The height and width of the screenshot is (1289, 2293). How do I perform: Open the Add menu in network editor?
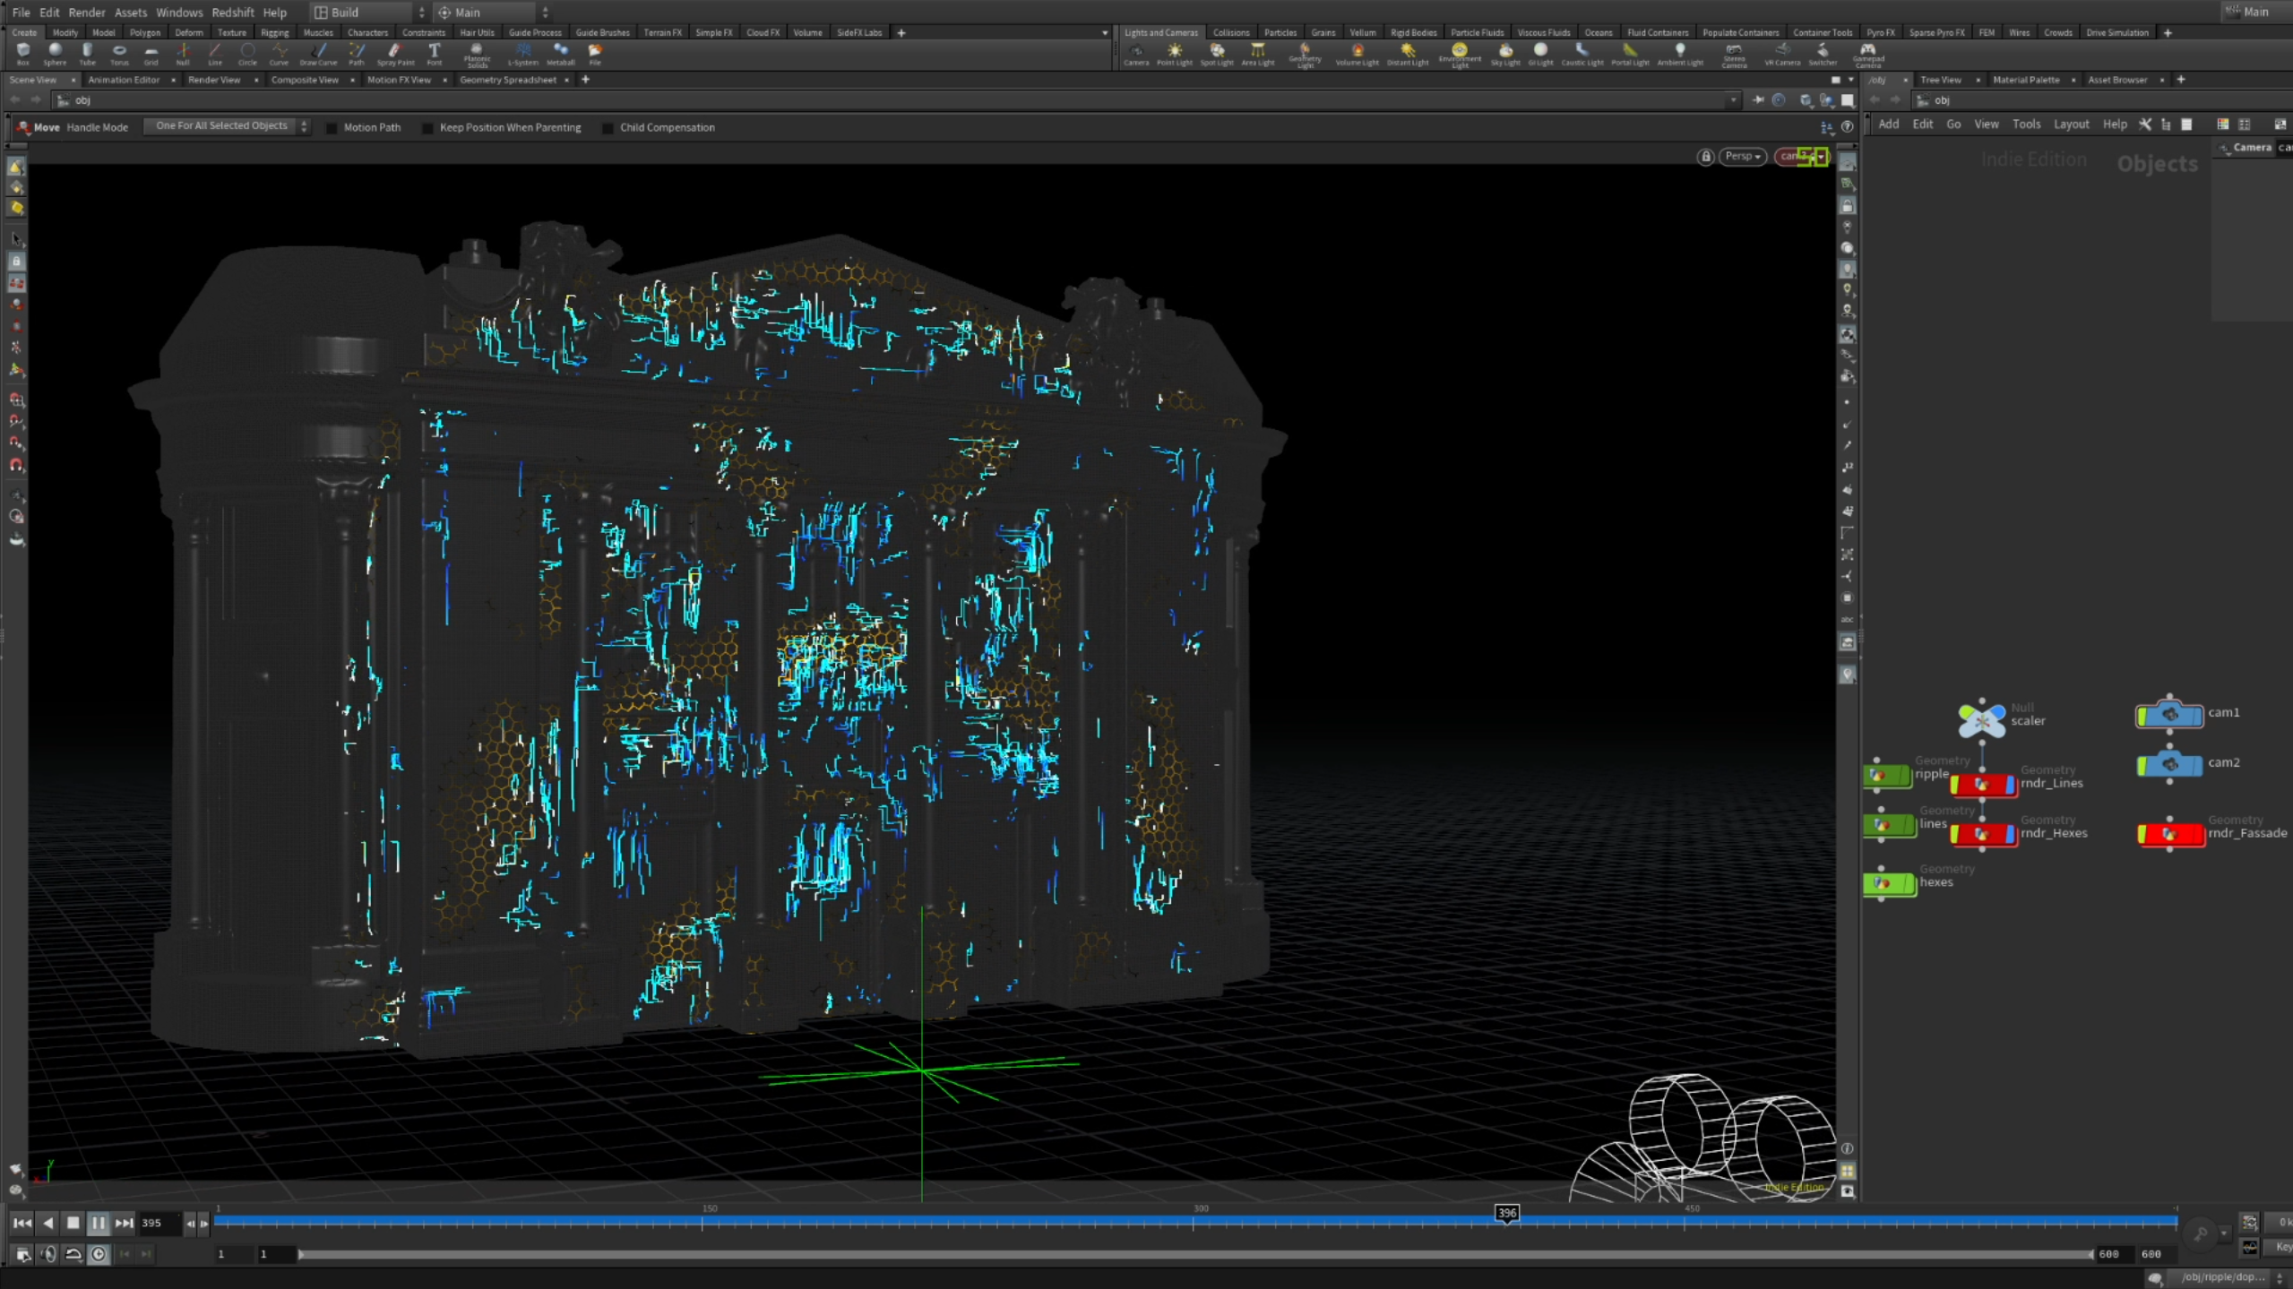point(1888,125)
